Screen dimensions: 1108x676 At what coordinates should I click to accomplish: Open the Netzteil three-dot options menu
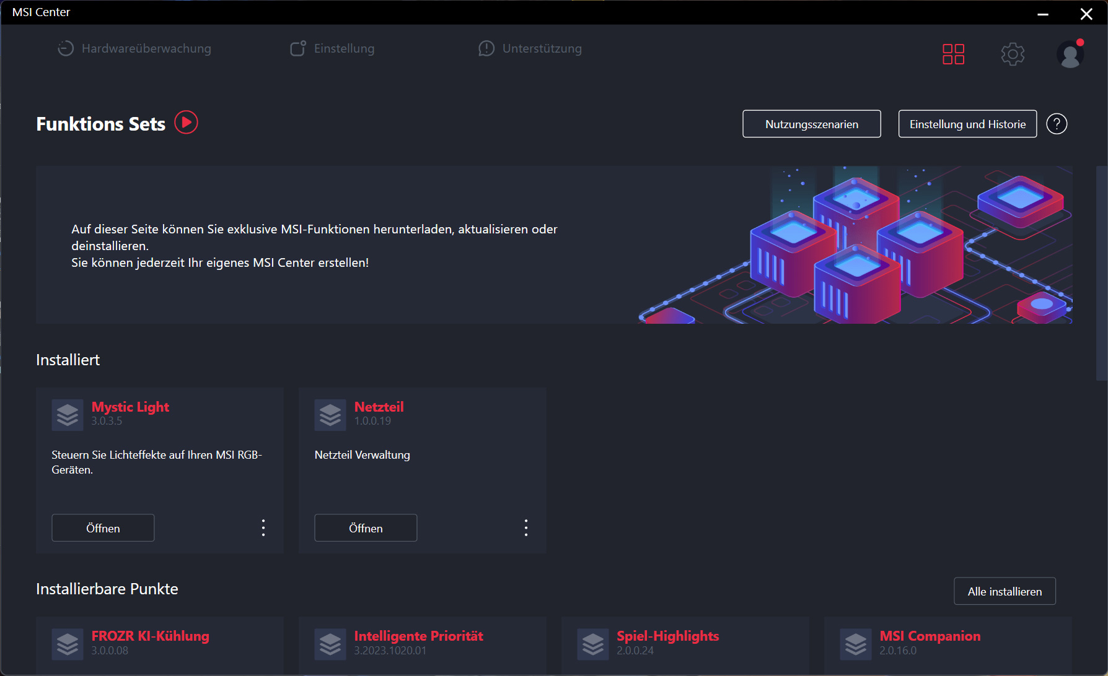[526, 528]
